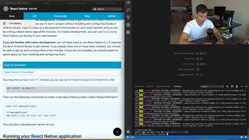The image size is (249, 140).
Task: Open the Blog nav item
Action: pyautogui.click(x=87, y=16)
